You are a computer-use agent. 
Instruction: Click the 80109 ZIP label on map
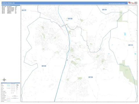(x=44, y=66)
